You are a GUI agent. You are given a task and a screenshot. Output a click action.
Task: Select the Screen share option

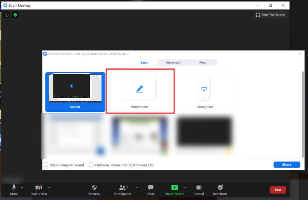click(75, 92)
